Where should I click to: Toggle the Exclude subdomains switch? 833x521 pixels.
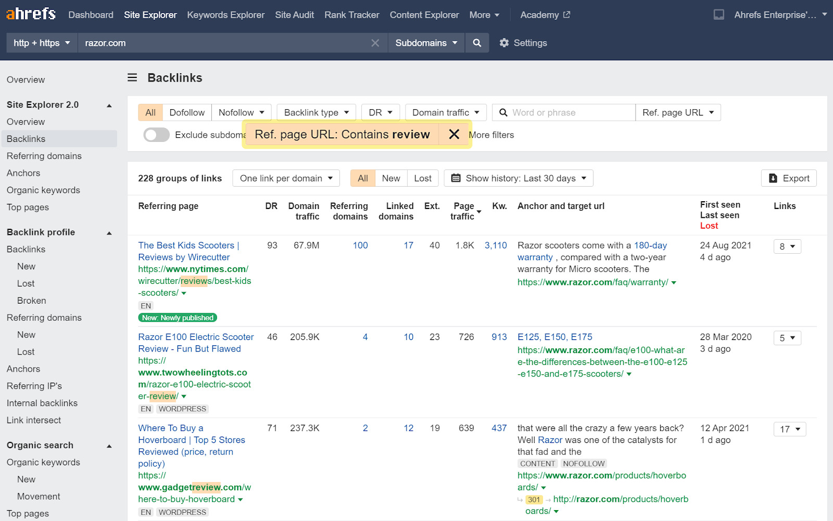click(x=156, y=135)
